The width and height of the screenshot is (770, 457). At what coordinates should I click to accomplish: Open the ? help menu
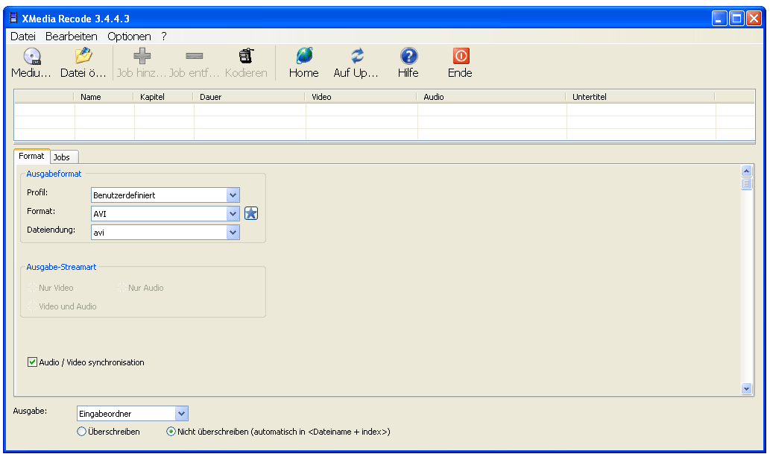click(164, 37)
